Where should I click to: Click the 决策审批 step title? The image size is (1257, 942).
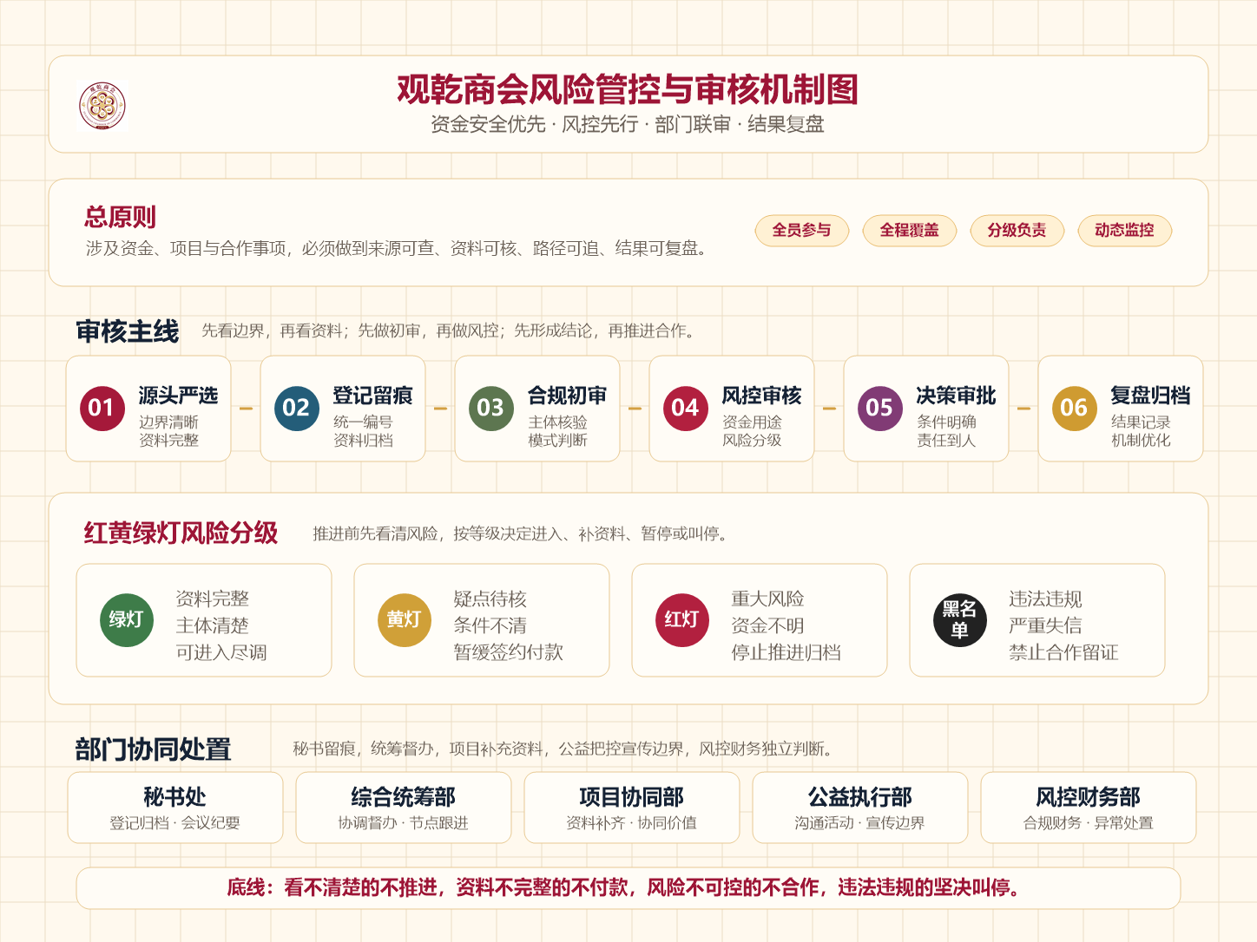tap(956, 396)
